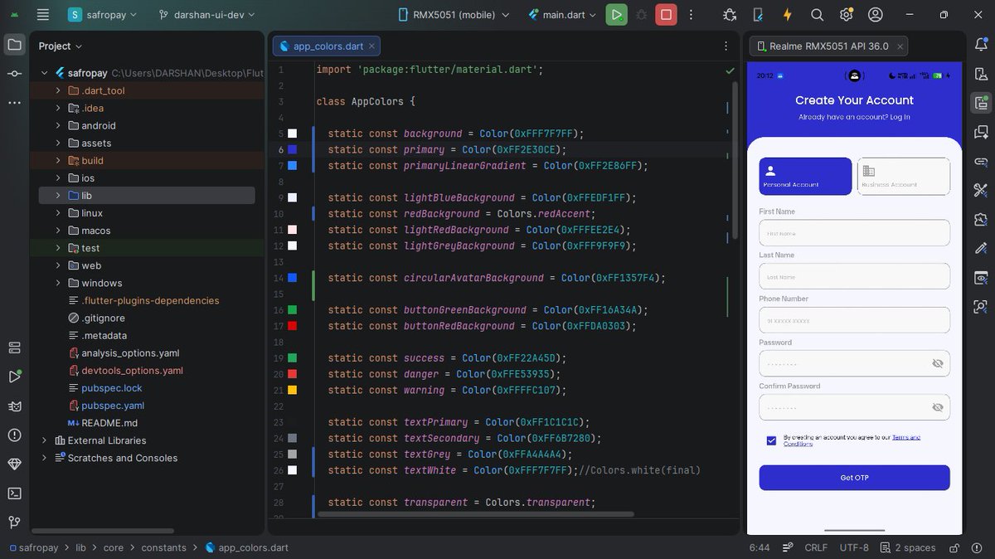Expand the lib folder
This screenshot has height=559, width=995.
[58, 196]
